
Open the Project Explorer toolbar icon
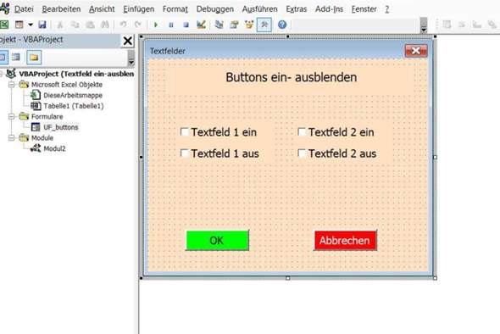219,25
